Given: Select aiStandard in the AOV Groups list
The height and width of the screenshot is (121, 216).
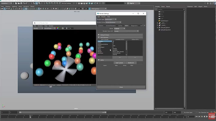Looking at the screenshot, I should [100, 47].
